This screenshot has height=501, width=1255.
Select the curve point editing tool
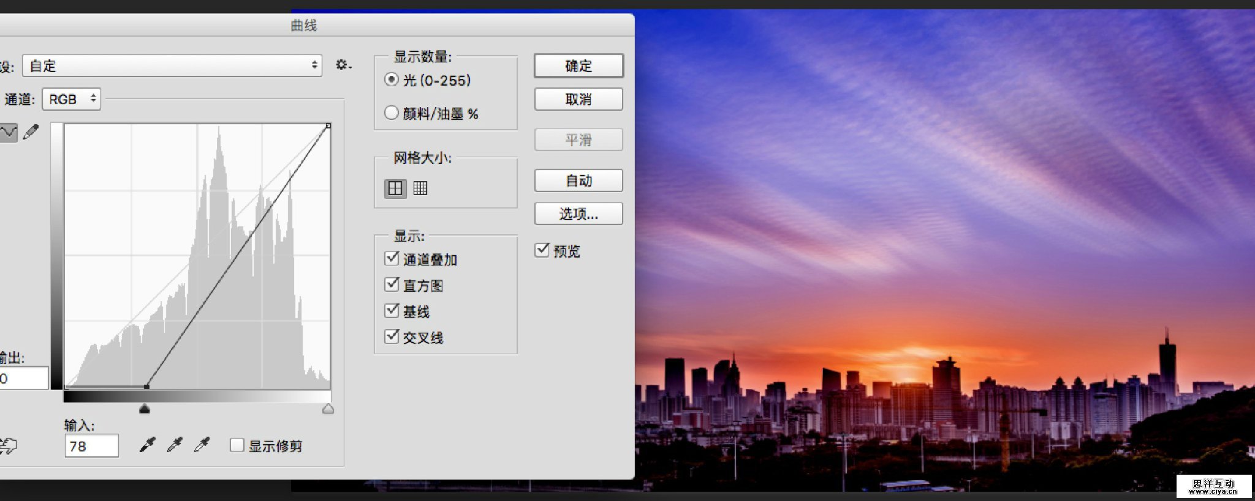tap(9, 132)
